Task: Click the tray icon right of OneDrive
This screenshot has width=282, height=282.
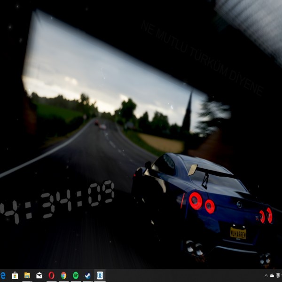Action: point(278,275)
